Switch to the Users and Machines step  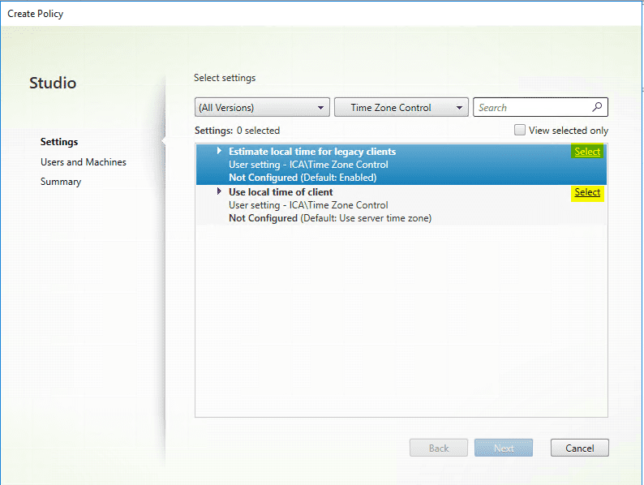click(84, 162)
